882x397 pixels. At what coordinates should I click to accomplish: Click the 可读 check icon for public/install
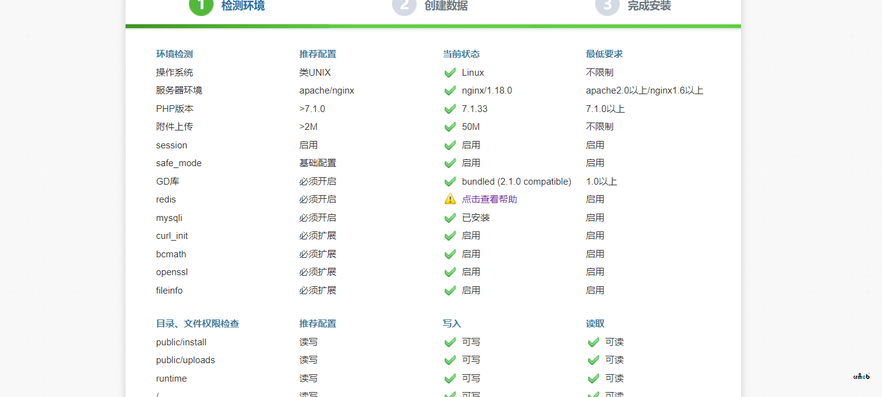pos(593,342)
